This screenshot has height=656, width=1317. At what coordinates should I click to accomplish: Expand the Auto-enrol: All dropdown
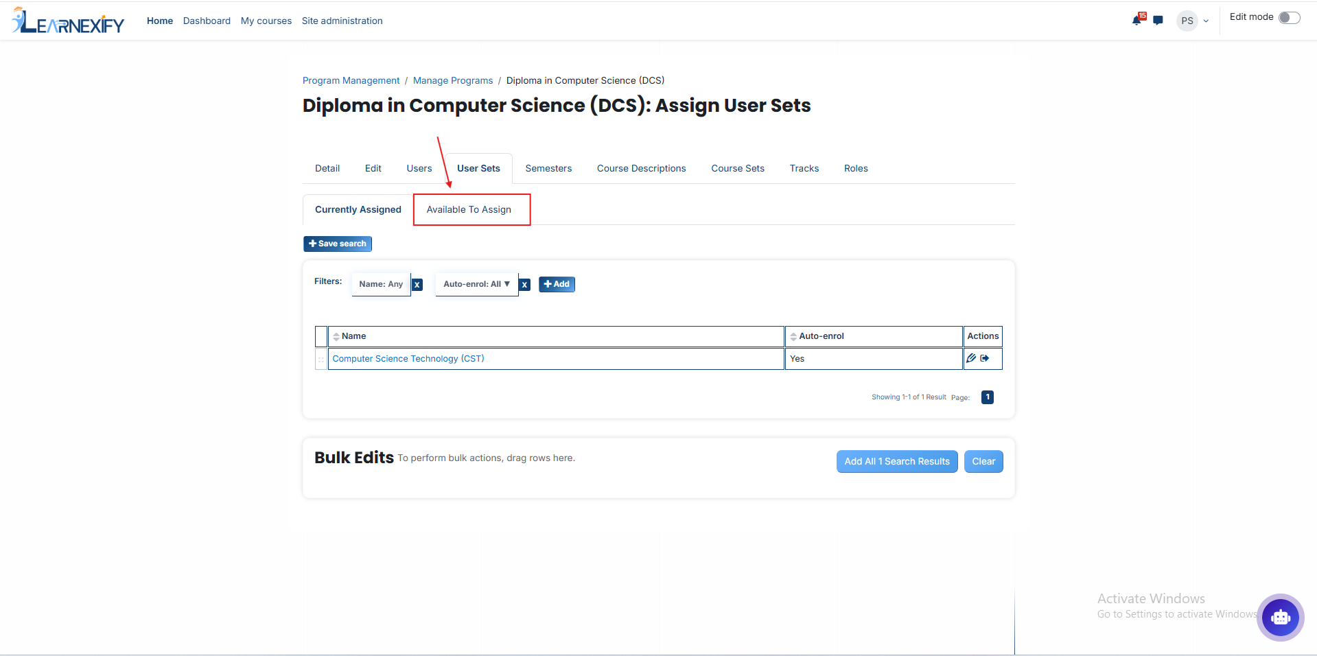[476, 284]
